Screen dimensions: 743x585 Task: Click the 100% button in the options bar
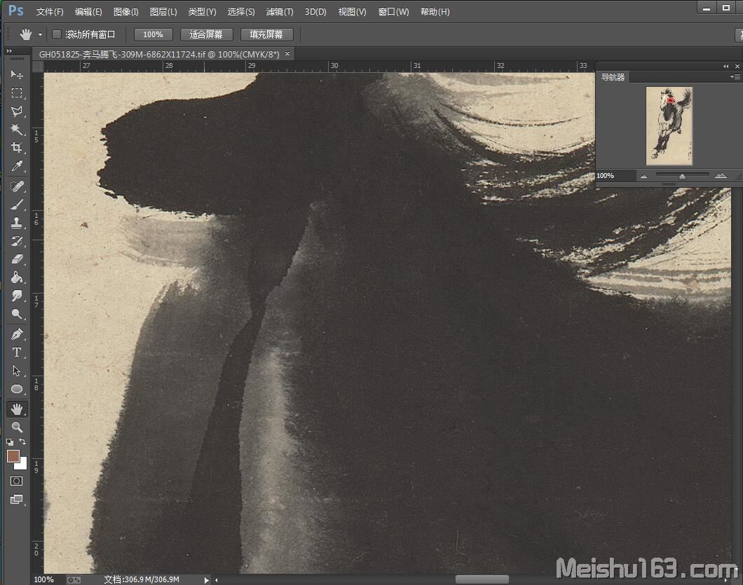(x=153, y=34)
